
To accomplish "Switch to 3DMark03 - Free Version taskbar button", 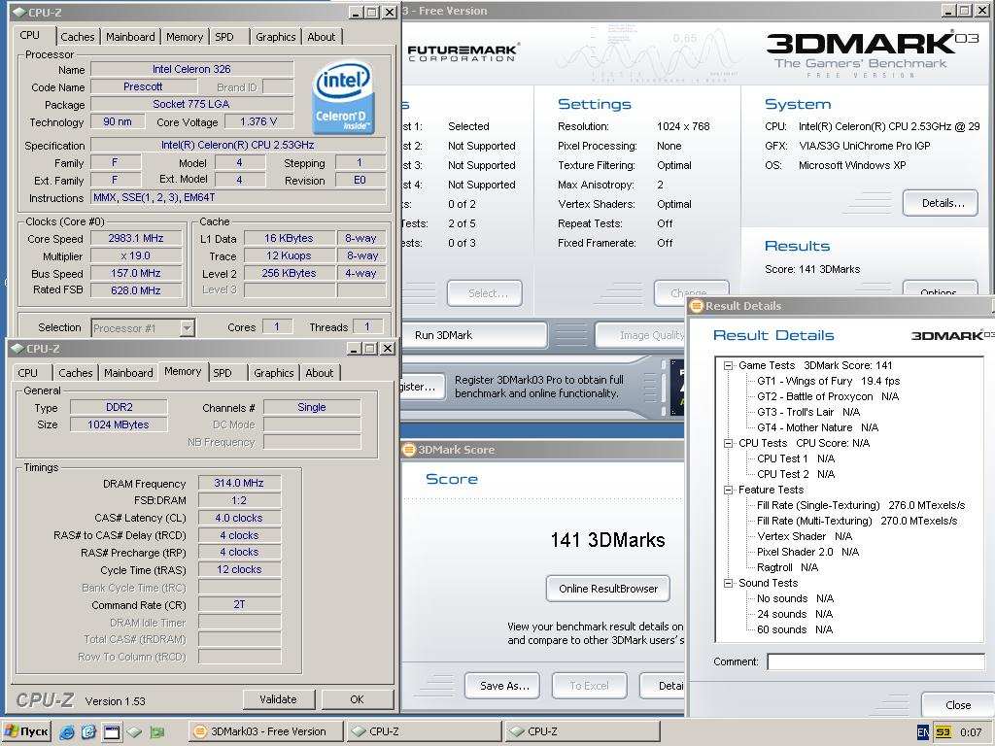I will tap(265, 731).
